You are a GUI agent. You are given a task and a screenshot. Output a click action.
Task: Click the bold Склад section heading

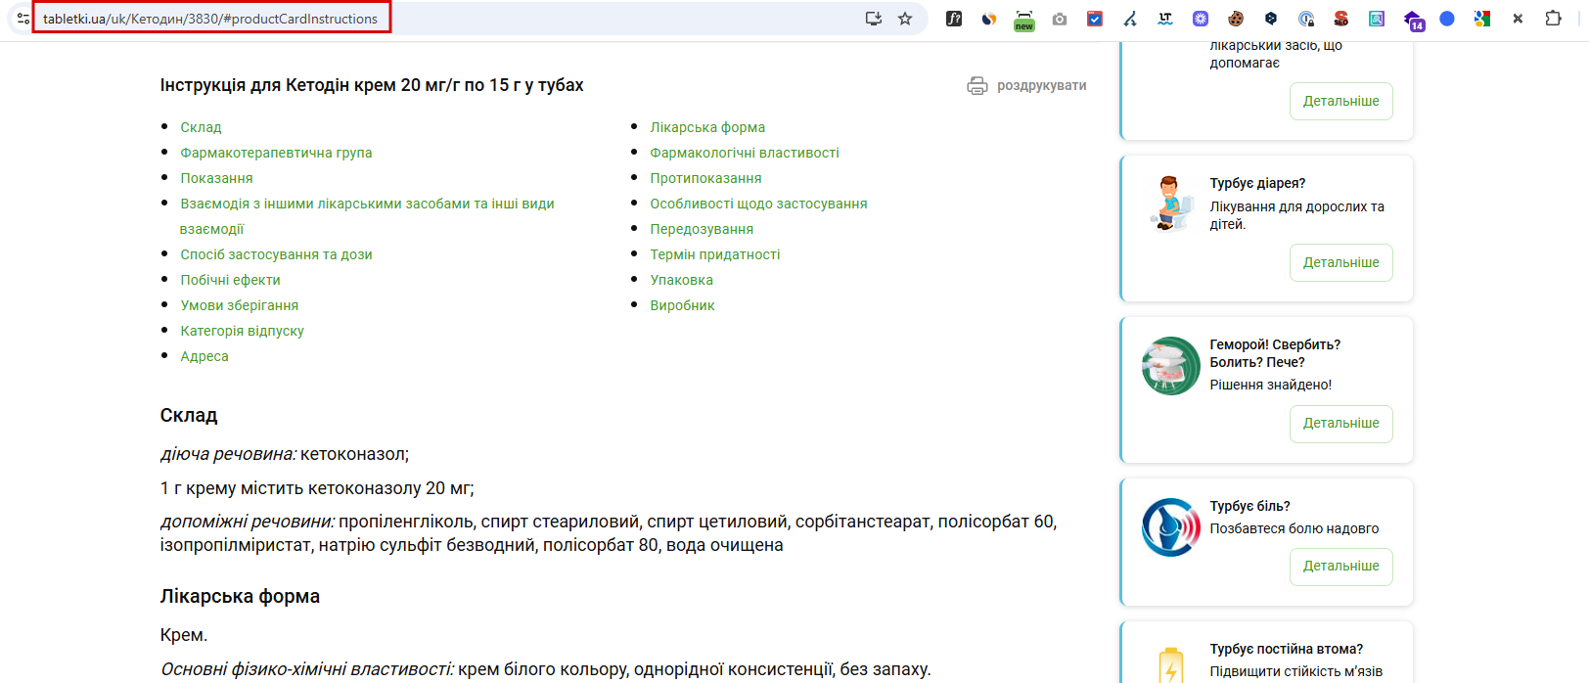(189, 415)
